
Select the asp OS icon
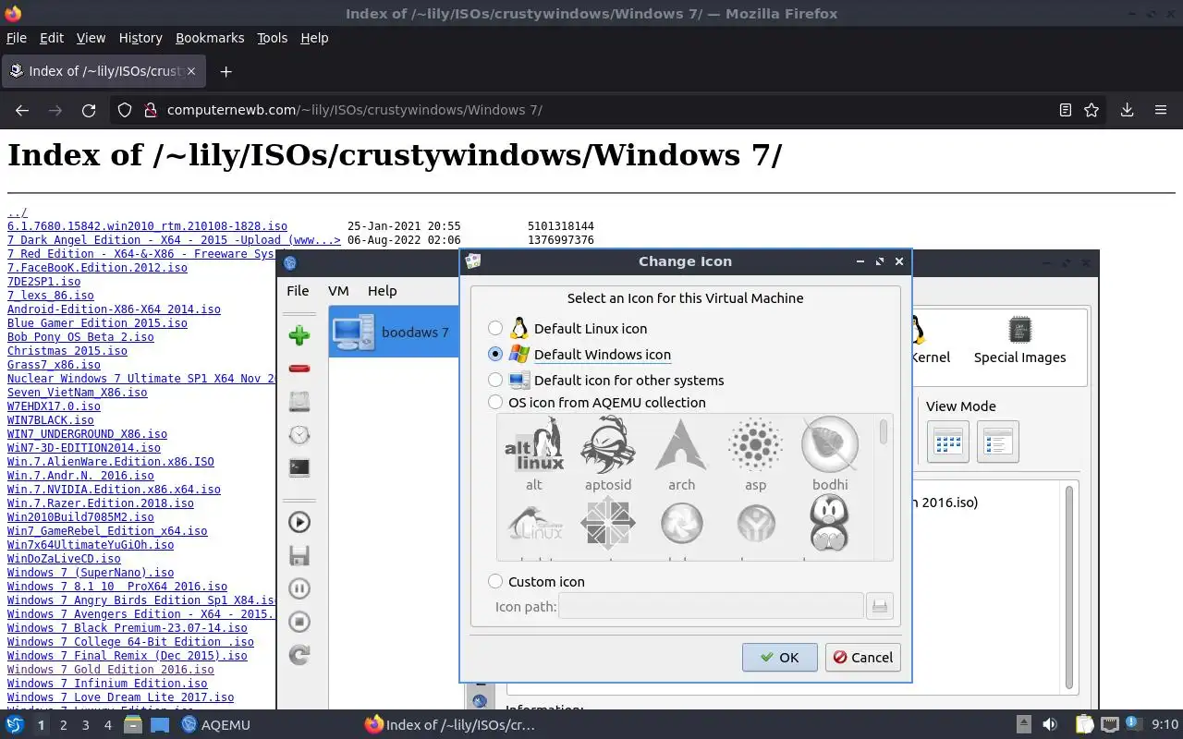coord(756,454)
